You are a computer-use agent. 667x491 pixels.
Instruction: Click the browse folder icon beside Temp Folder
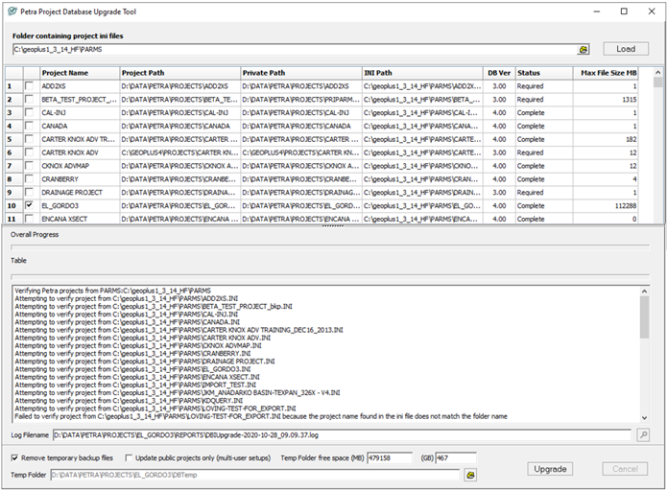470,474
